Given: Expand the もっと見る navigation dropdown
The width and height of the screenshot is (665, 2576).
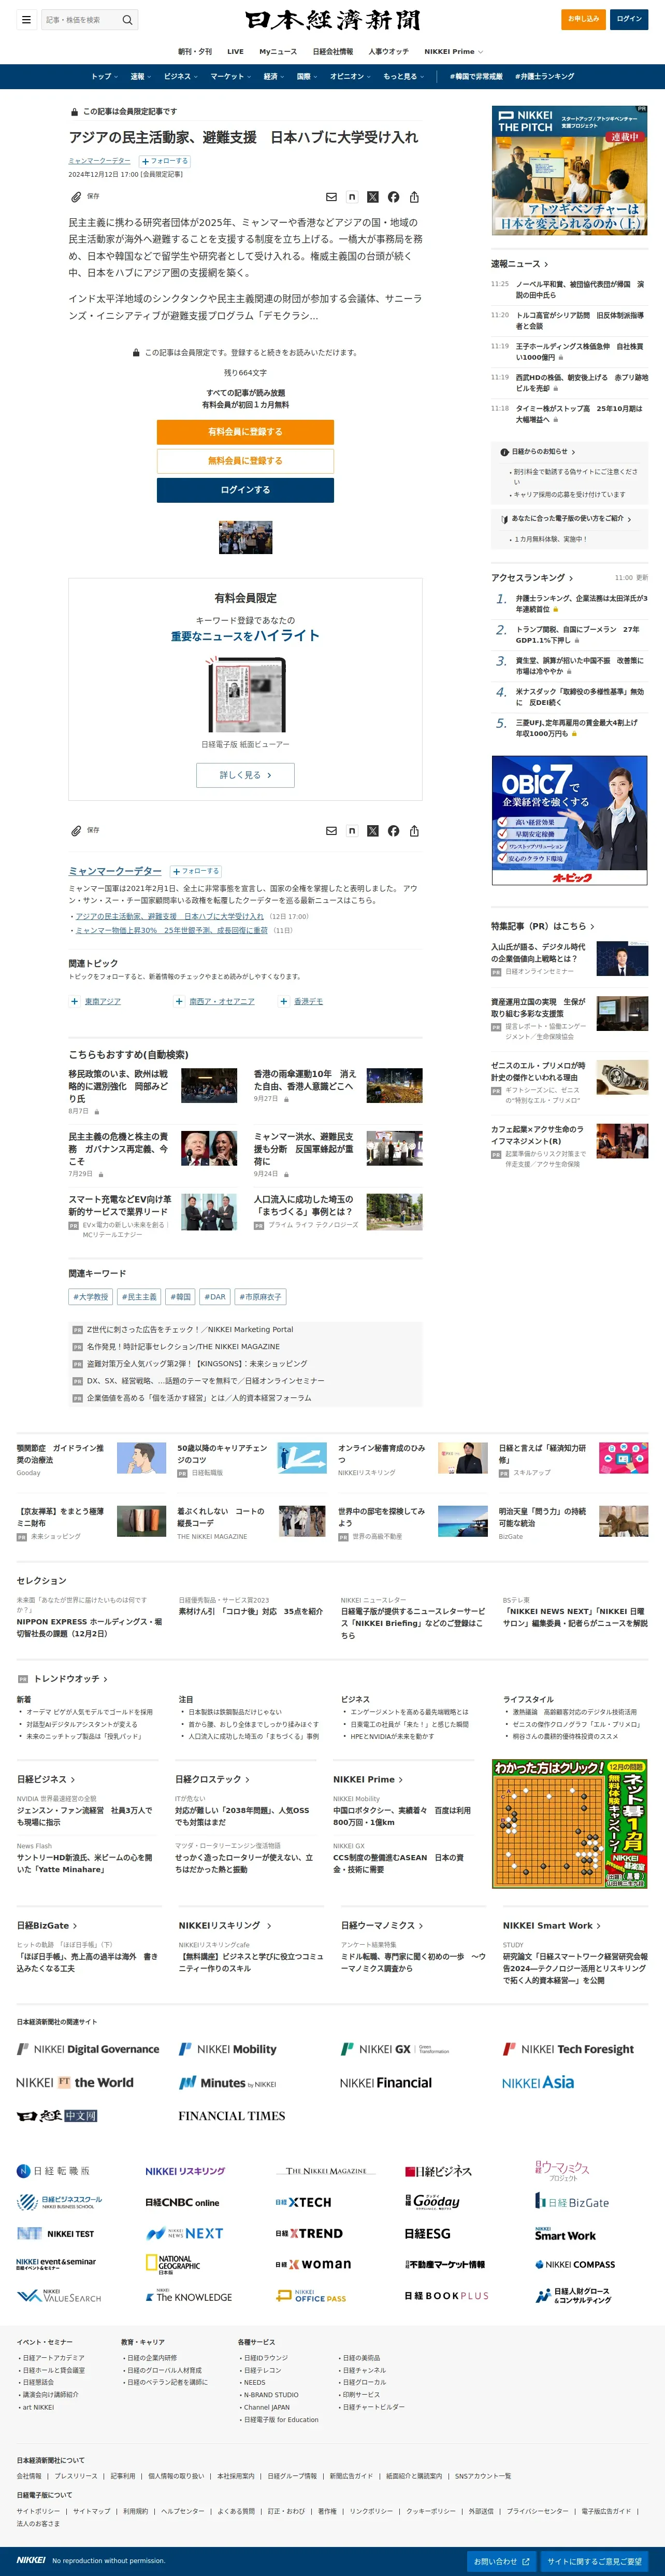Looking at the screenshot, I should (403, 77).
